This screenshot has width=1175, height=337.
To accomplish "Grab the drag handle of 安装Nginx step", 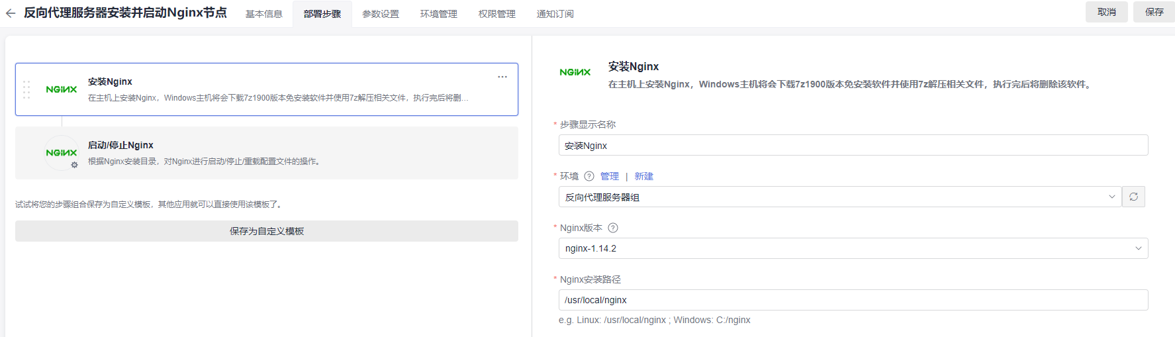I will [x=26, y=89].
